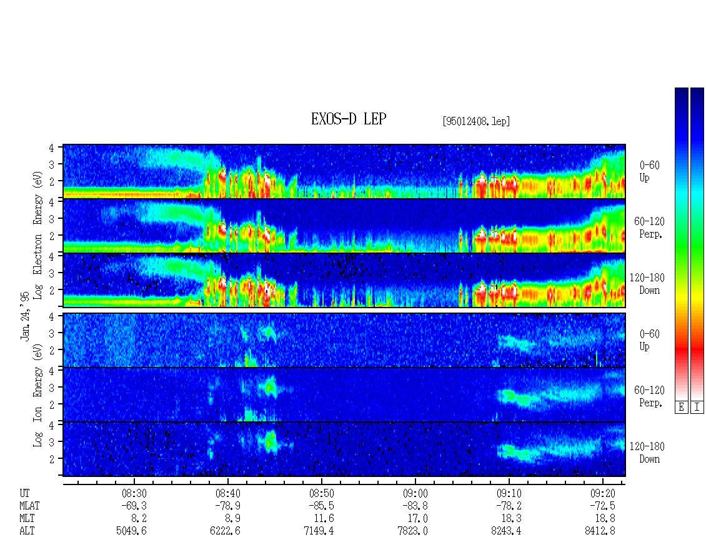706x547 pixels.
Task: Click MLAT value -78.9
Action: (x=228, y=506)
